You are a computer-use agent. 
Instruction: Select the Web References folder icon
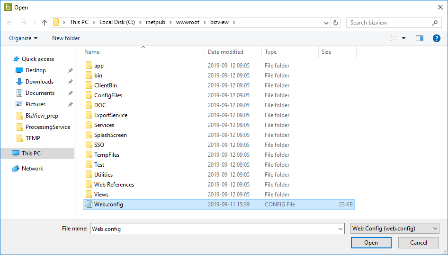tap(89, 185)
